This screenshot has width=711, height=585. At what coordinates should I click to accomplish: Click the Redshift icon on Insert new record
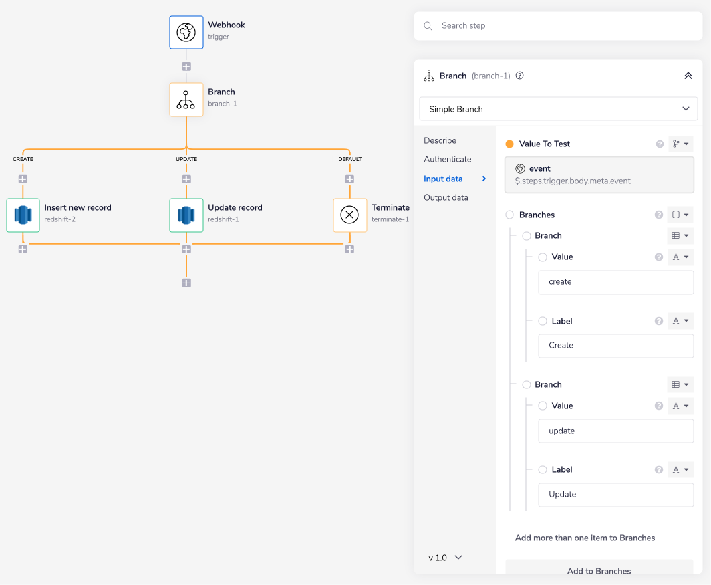click(23, 215)
